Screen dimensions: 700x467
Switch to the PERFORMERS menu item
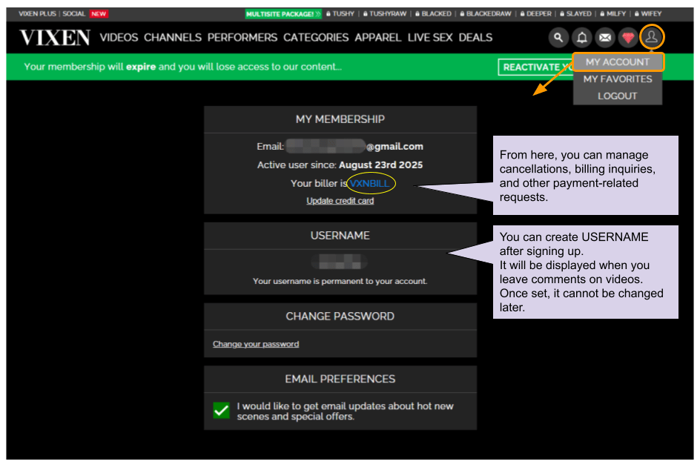coord(242,37)
